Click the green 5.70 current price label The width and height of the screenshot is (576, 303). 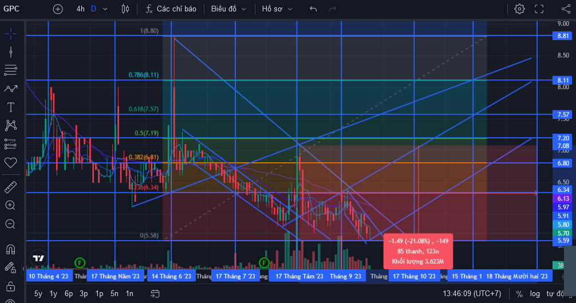click(563, 233)
